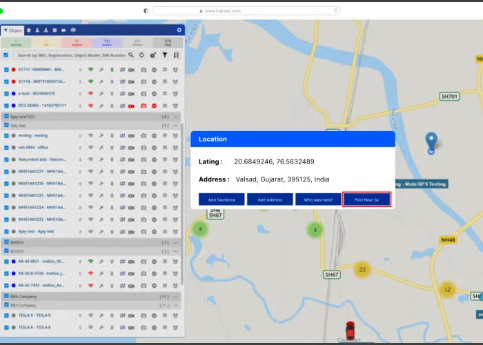Click the Find Near by button
Screen dimensions: 483x345
[366, 199]
